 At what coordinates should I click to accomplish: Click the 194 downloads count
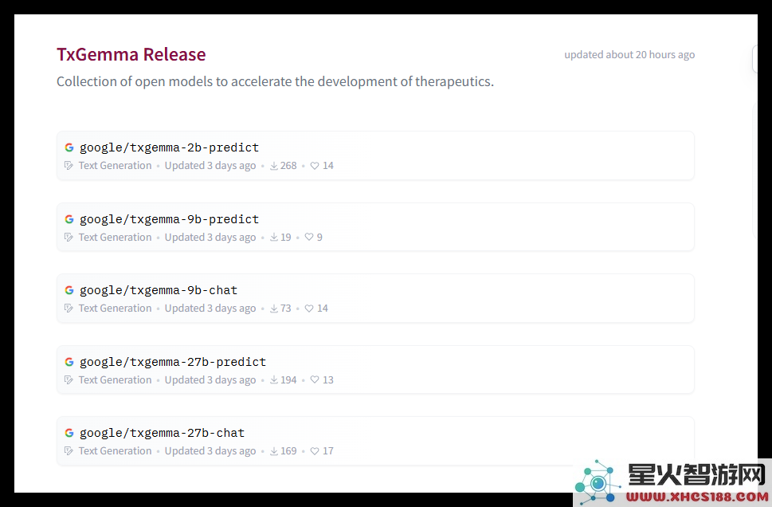point(288,380)
